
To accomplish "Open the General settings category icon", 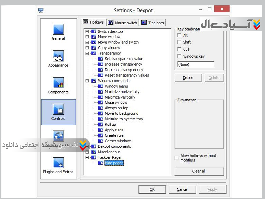I will point(58,30).
